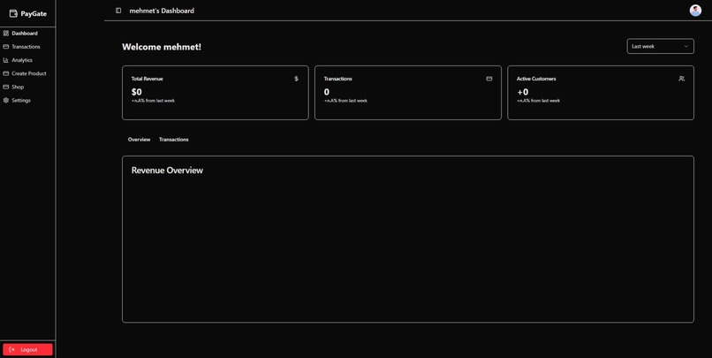
Task: Open the Last week period dropdown
Action: click(x=660, y=46)
